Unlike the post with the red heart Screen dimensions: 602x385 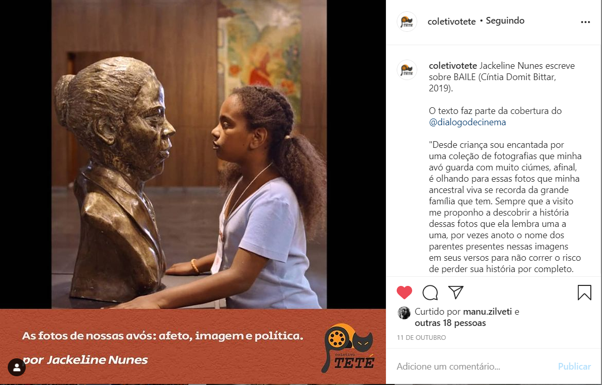(x=404, y=293)
